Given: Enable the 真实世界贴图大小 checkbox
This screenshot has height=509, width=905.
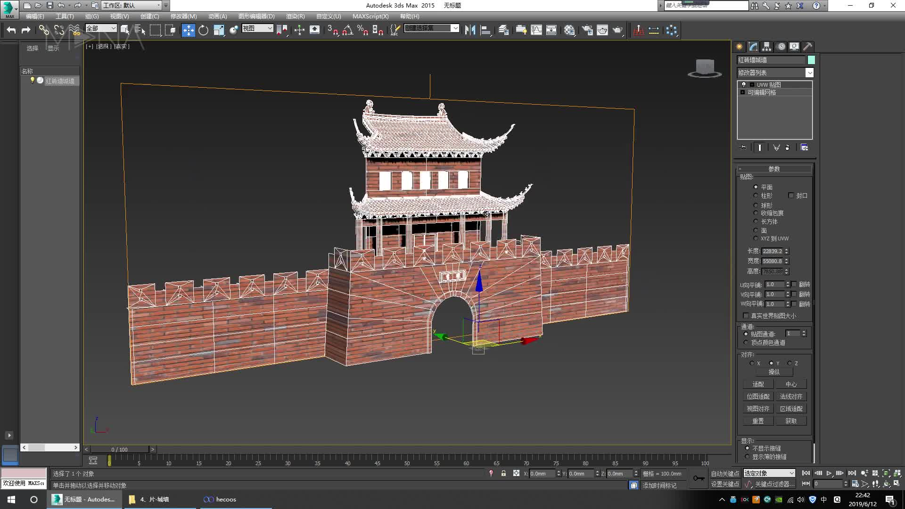Looking at the screenshot, I should [x=746, y=315].
